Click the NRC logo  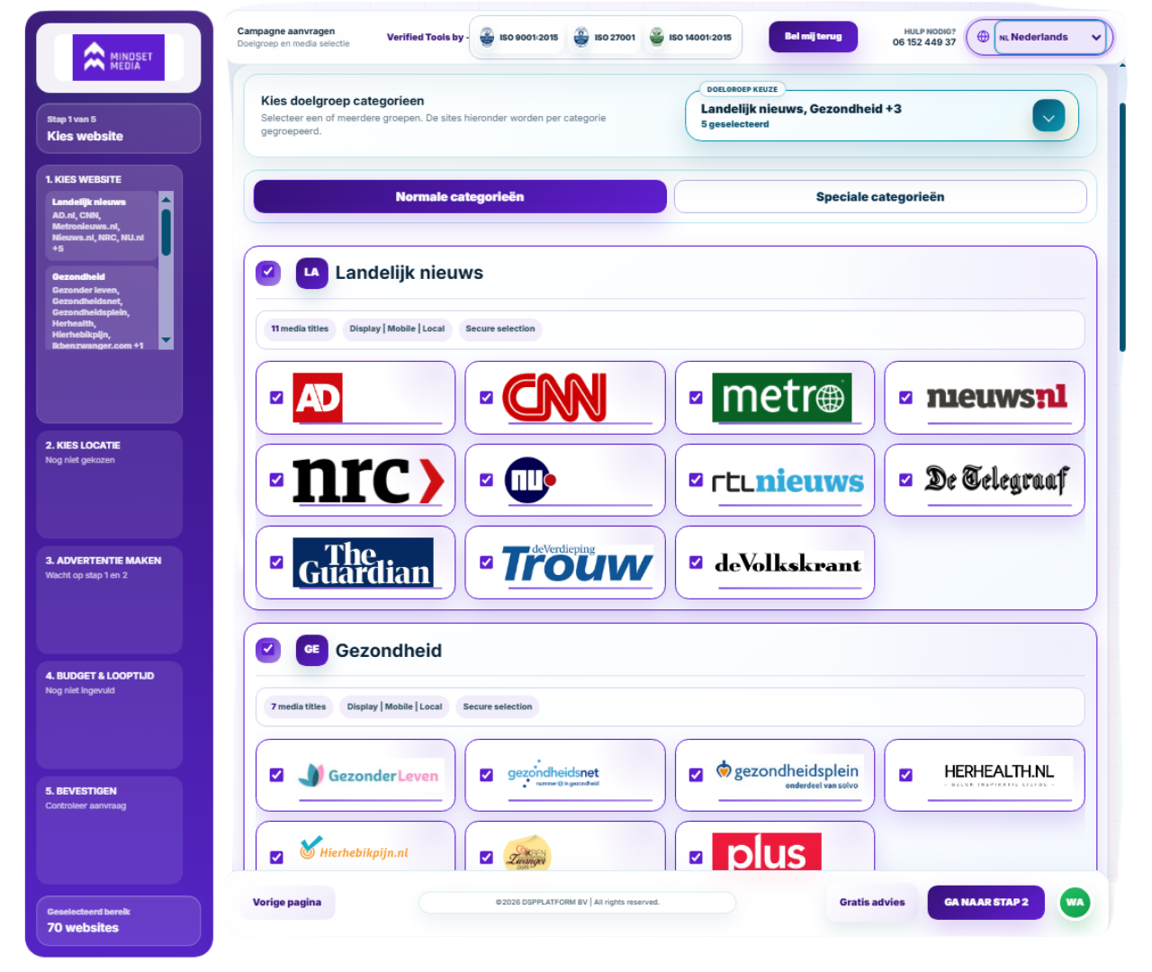(369, 481)
